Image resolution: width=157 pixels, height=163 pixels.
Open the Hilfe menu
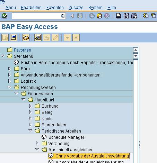tap(112, 8)
